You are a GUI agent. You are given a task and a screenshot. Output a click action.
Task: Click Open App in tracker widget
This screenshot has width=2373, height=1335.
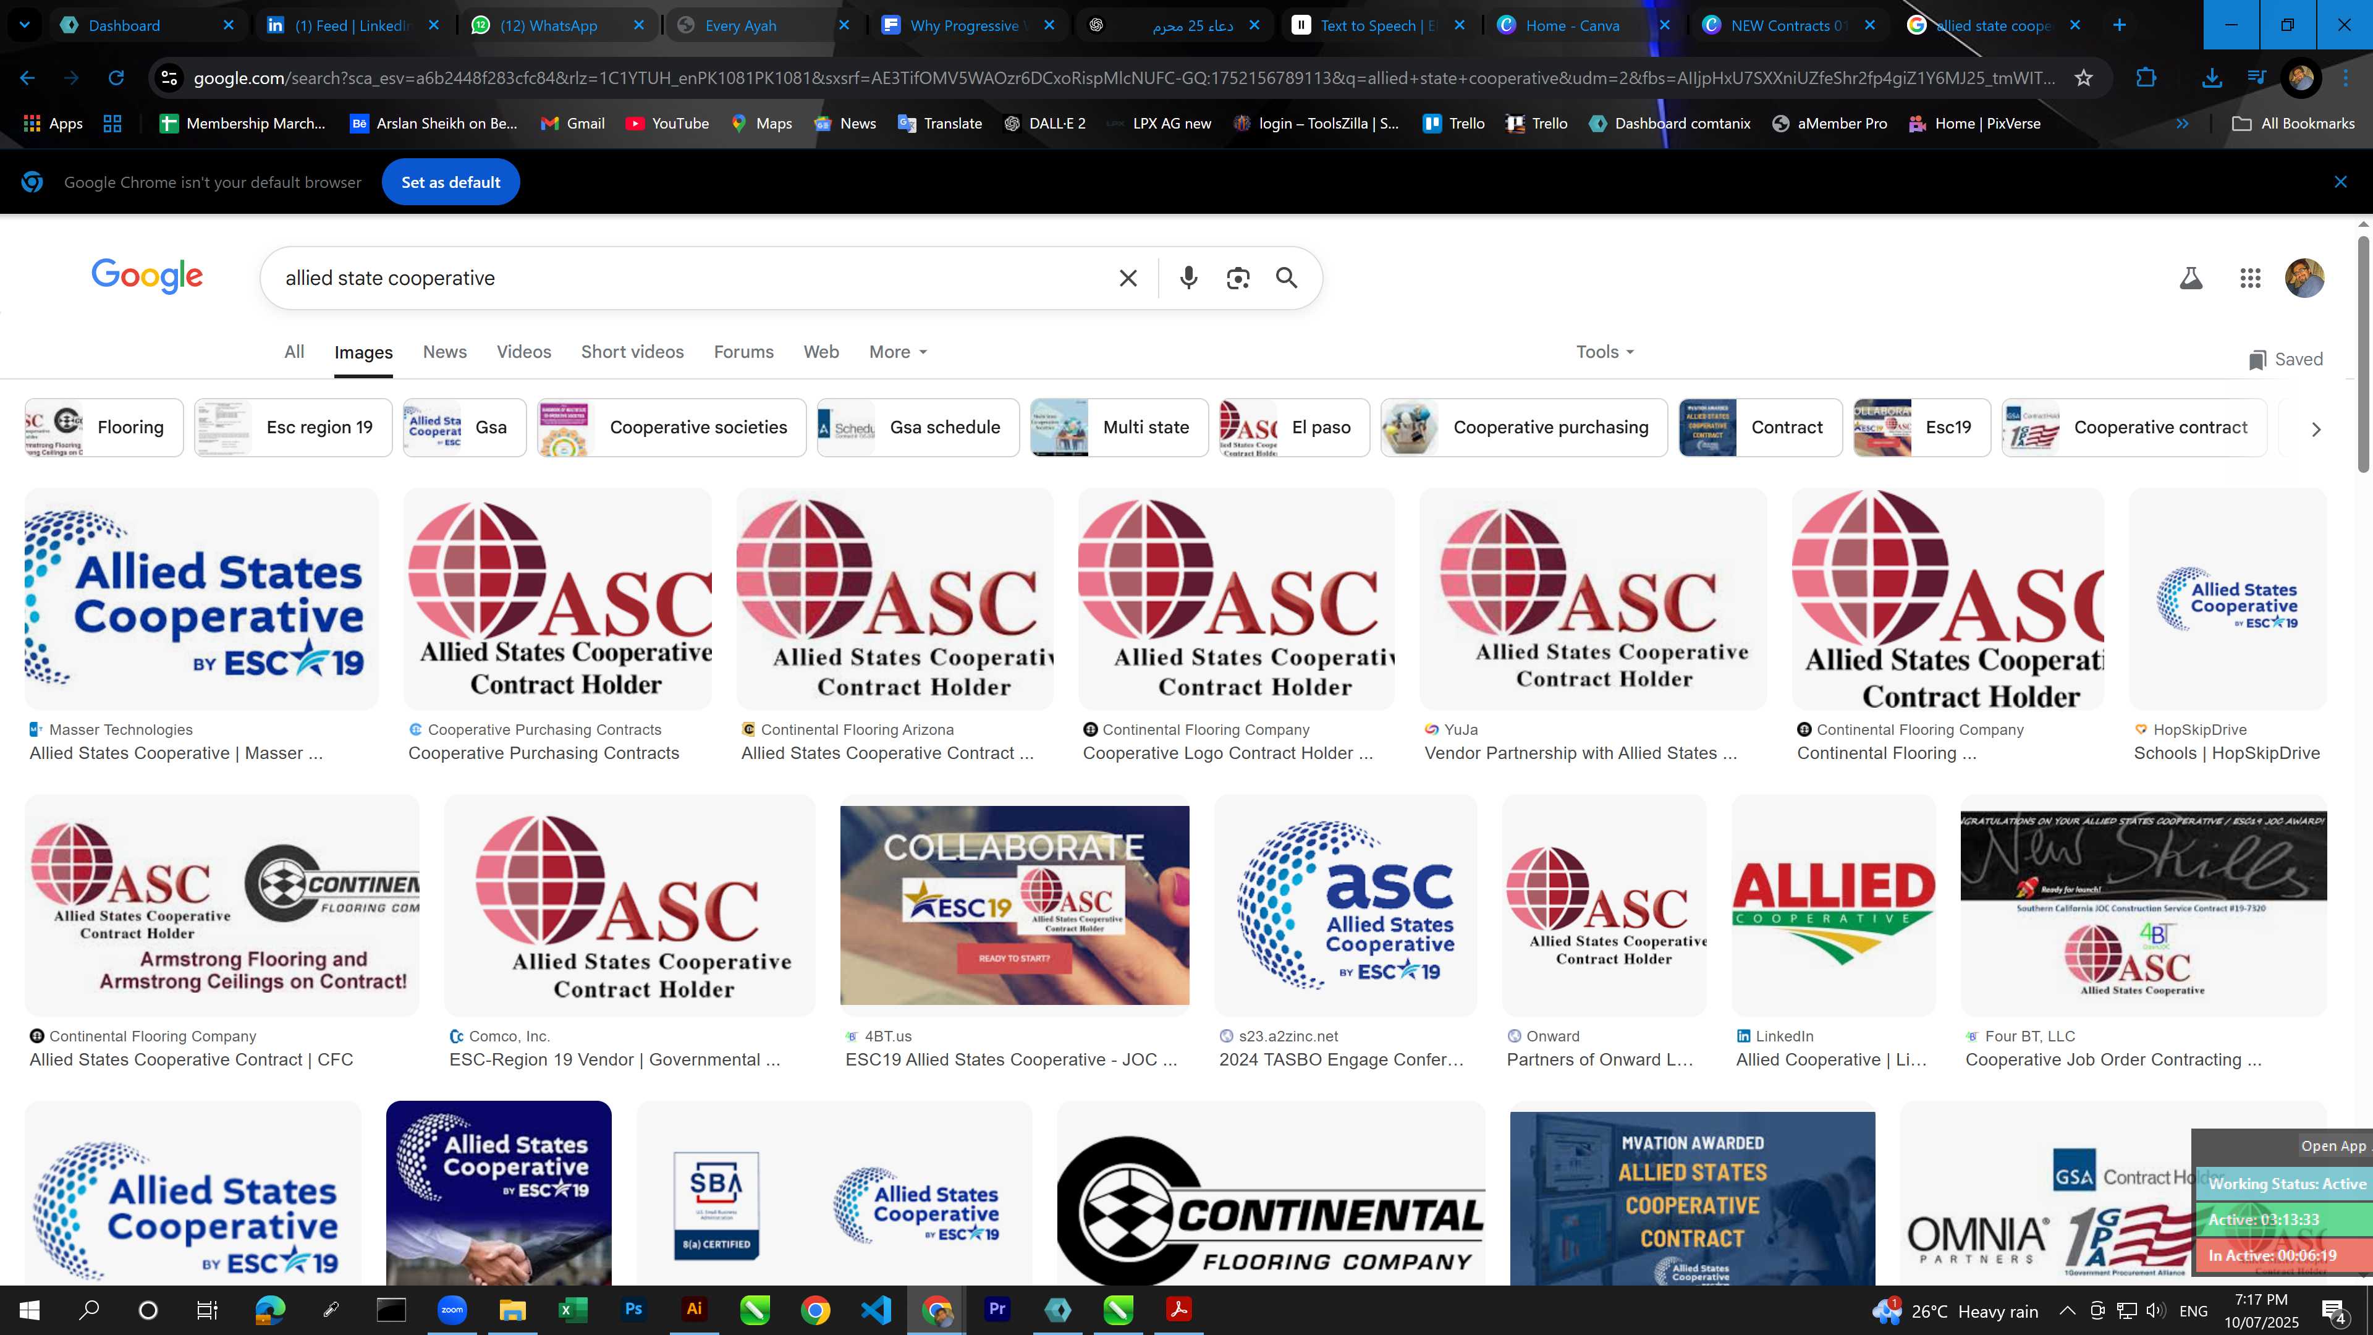(x=2332, y=1146)
